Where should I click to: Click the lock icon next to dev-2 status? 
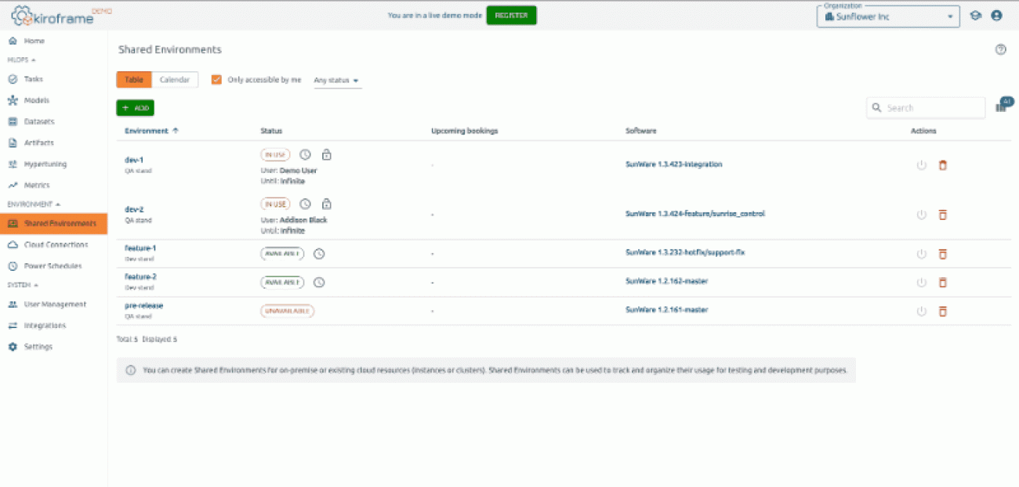click(327, 204)
